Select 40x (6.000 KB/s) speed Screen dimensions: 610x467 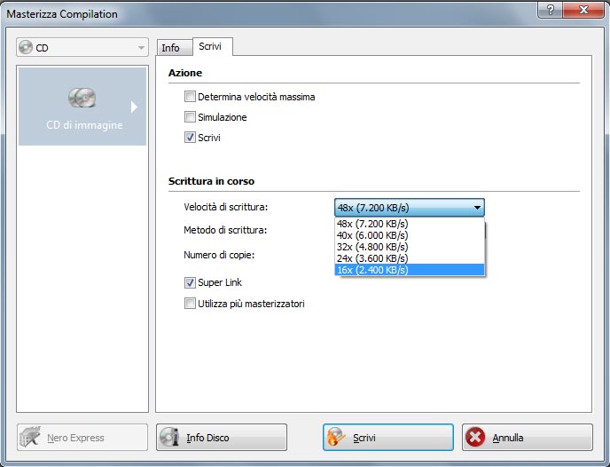pyautogui.click(x=410, y=235)
